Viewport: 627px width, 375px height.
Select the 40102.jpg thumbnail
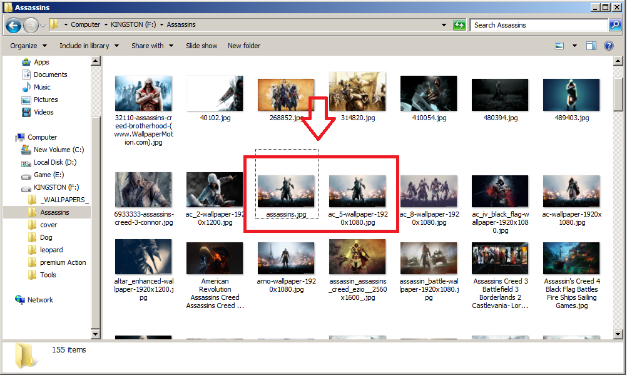pyautogui.click(x=215, y=93)
